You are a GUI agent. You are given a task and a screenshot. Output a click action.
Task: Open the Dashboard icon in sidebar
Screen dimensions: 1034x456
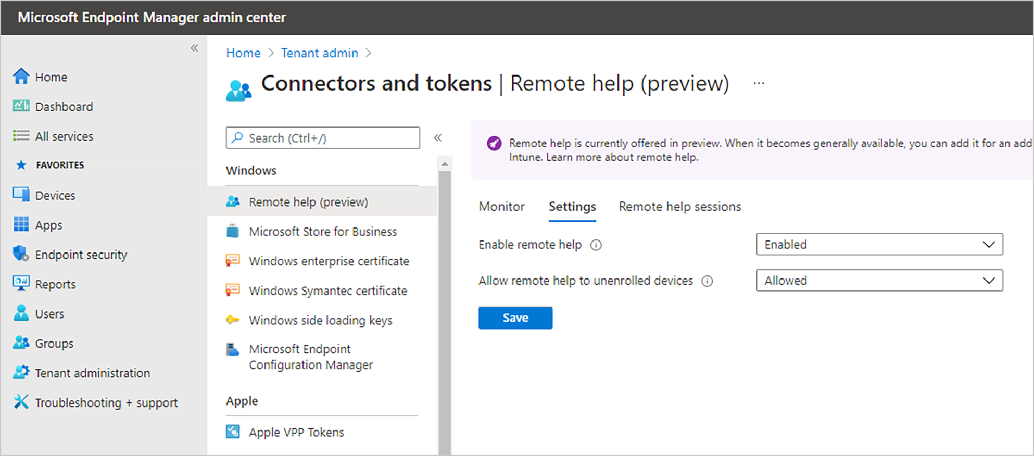[21, 106]
